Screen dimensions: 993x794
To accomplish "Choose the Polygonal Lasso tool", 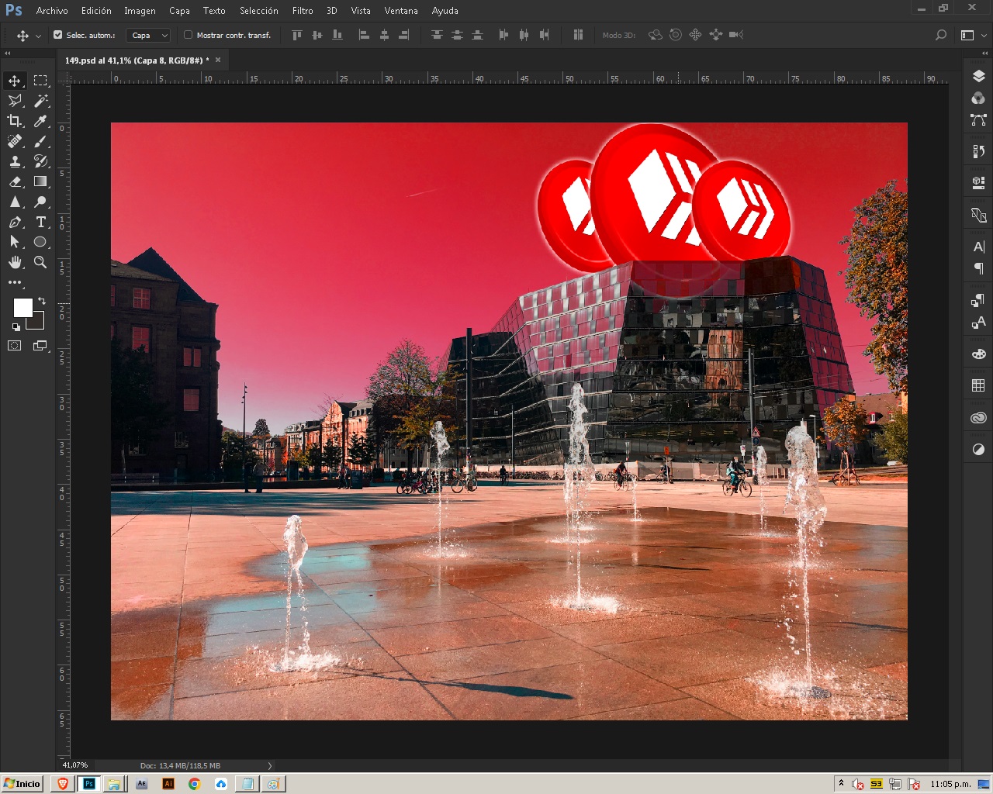I will [x=15, y=101].
